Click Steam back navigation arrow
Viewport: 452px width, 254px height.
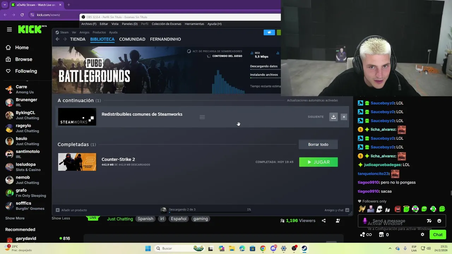[x=58, y=39]
